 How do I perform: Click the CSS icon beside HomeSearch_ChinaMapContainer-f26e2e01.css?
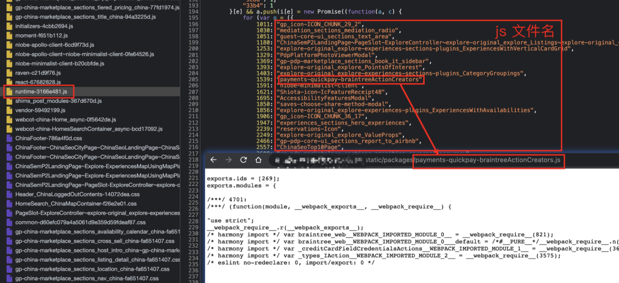9,204
